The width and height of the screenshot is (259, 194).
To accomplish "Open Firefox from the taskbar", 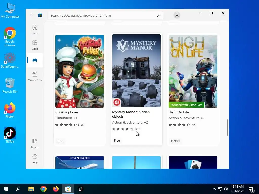I will pyautogui.click(x=56, y=189).
